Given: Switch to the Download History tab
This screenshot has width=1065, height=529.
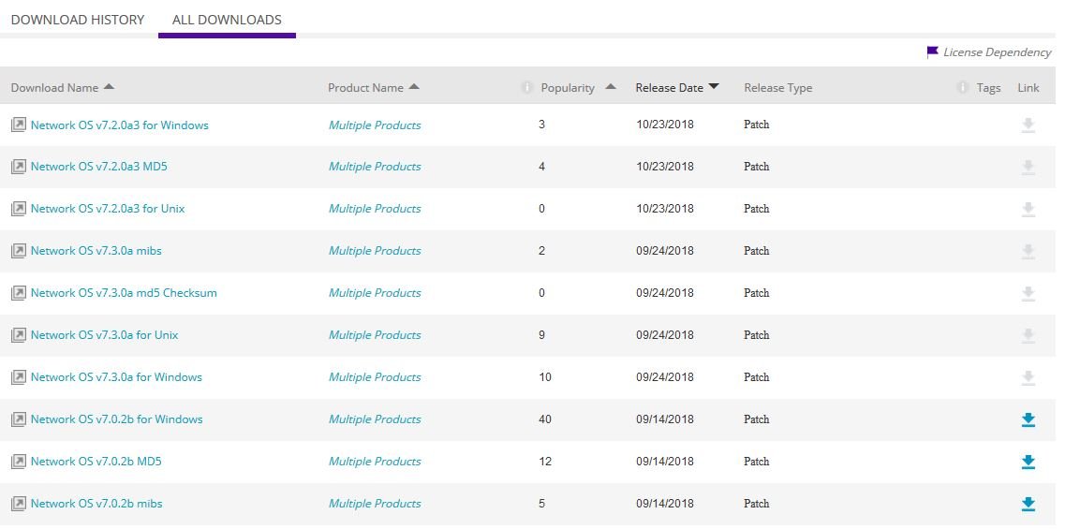Looking at the screenshot, I should click(x=78, y=20).
